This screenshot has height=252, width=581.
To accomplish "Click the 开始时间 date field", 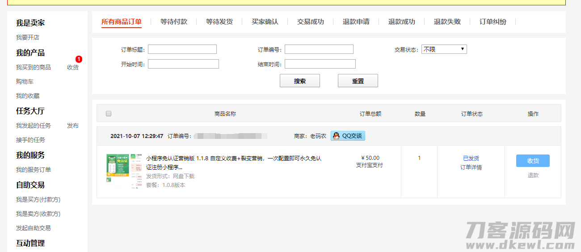I will 183,64.
